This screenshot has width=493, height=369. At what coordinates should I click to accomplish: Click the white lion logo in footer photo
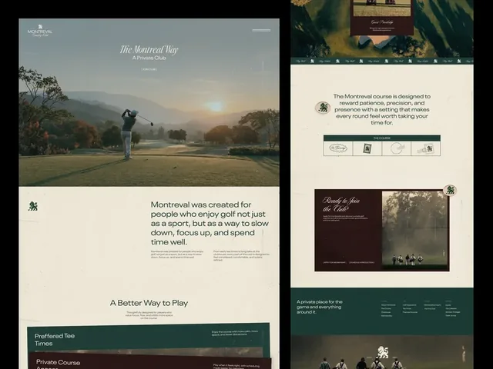pos(383,352)
